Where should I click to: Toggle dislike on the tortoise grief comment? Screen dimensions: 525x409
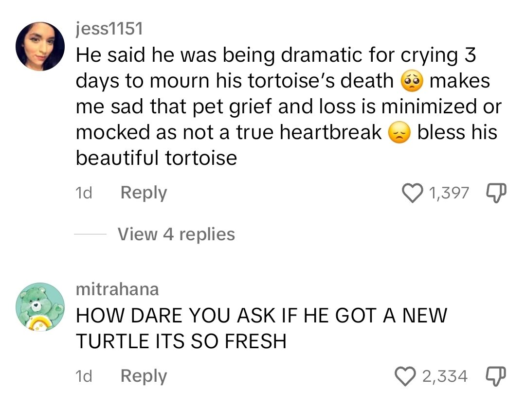tap(497, 192)
